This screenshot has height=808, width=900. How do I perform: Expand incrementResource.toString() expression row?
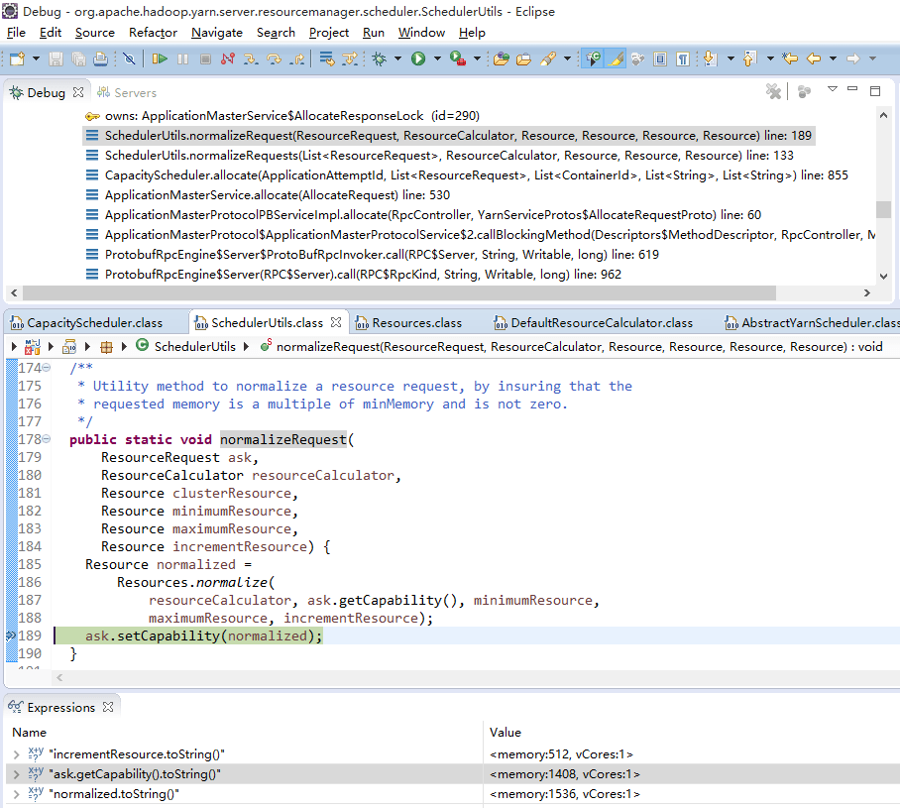[16, 754]
